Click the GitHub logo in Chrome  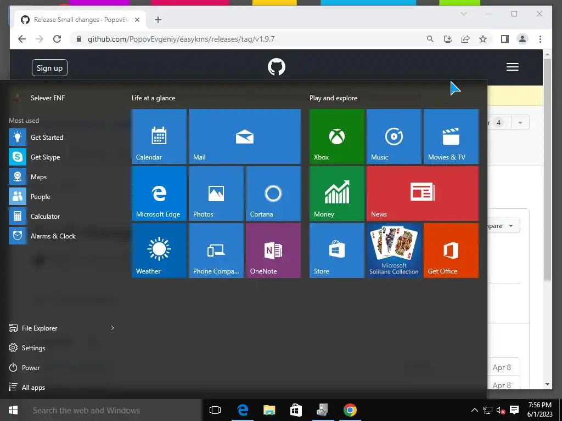coord(277,67)
